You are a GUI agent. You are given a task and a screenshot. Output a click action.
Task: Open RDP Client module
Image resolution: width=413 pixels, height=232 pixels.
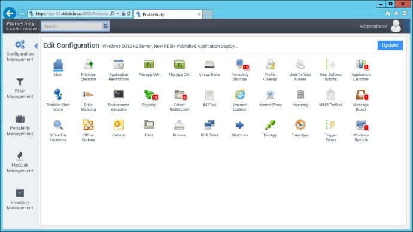pos(209,128)
